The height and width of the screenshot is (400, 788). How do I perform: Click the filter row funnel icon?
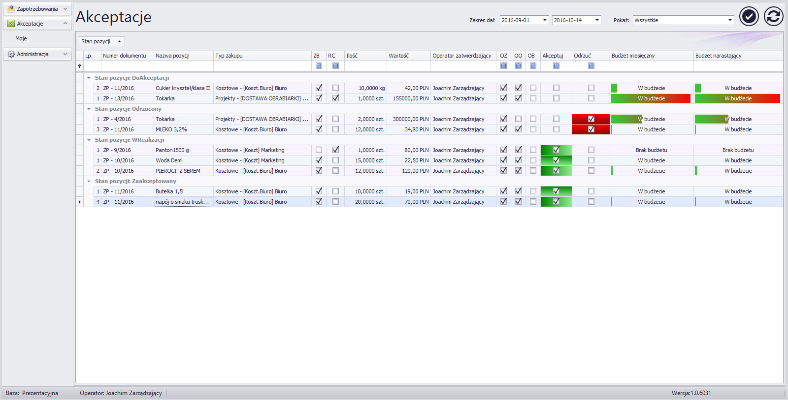click(x=79, y=66)
